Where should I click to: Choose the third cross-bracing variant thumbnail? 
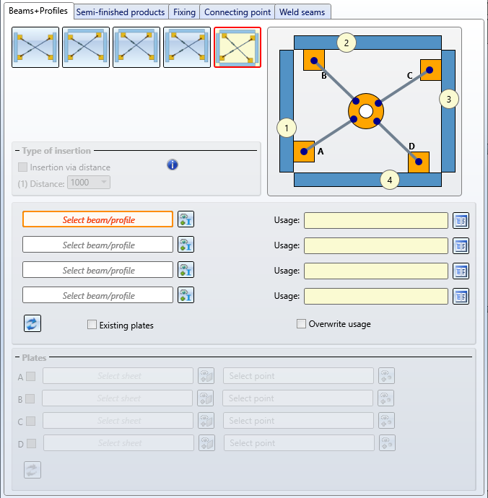136,48
